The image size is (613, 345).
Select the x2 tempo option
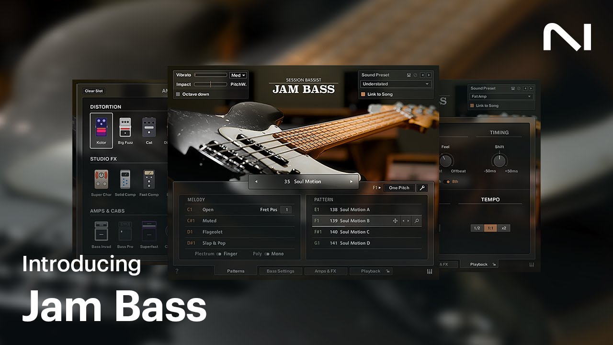point(503,228)
